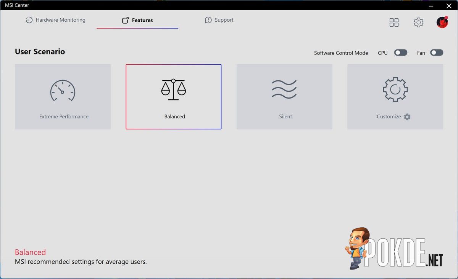Click the MSI recommended settings description text

81,262
